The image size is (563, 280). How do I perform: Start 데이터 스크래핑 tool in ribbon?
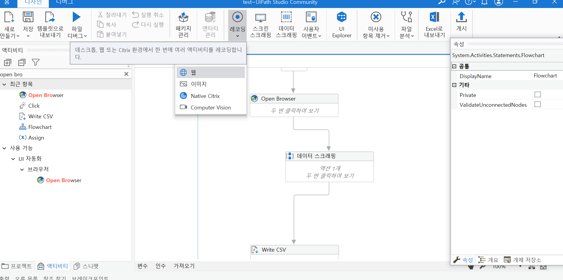pos(286,25)
